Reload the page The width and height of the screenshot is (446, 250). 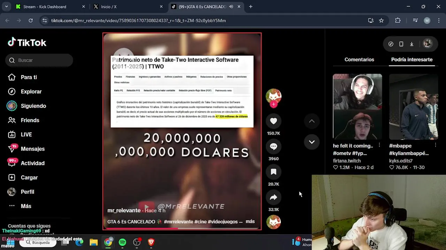tap(31, 20)
